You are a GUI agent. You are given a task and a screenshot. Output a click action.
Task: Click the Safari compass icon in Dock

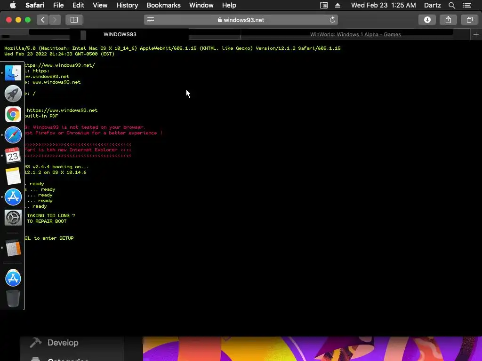pyautogui.click(x=13, y=135)
